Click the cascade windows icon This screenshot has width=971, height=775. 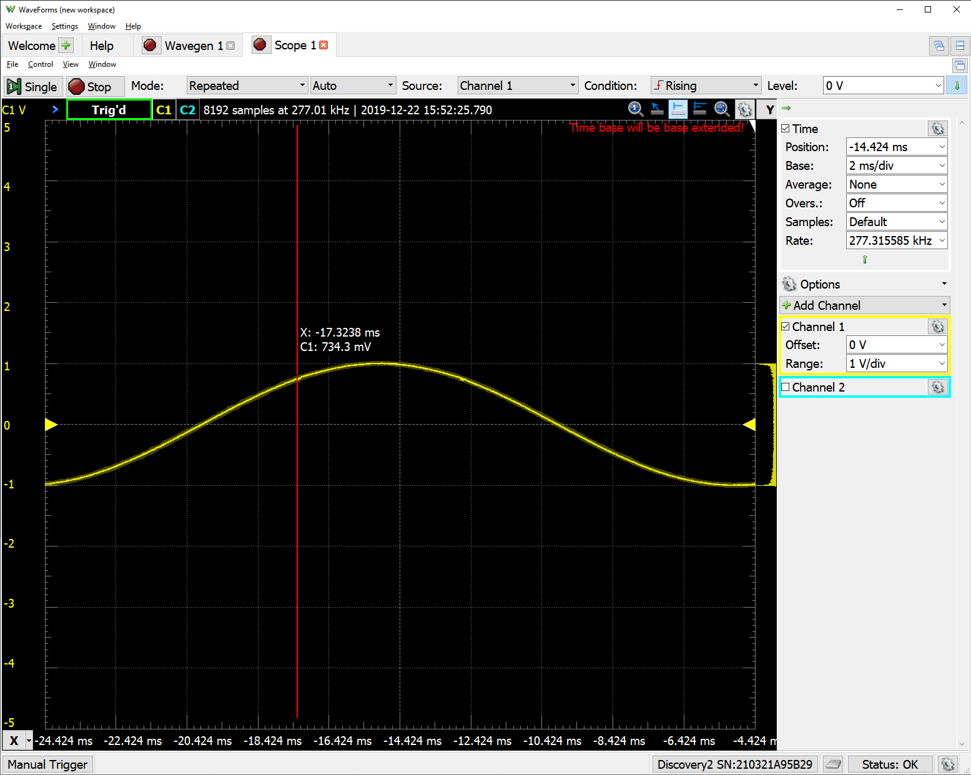pos(939,46)
